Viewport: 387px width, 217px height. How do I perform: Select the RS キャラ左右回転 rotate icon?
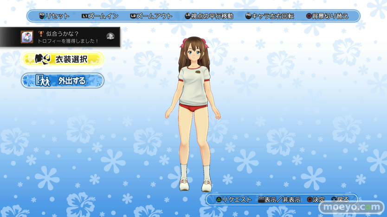pos(248,16)
